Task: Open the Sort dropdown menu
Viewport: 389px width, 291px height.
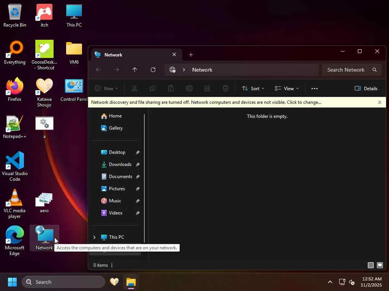Action: (x=253, y=88)
